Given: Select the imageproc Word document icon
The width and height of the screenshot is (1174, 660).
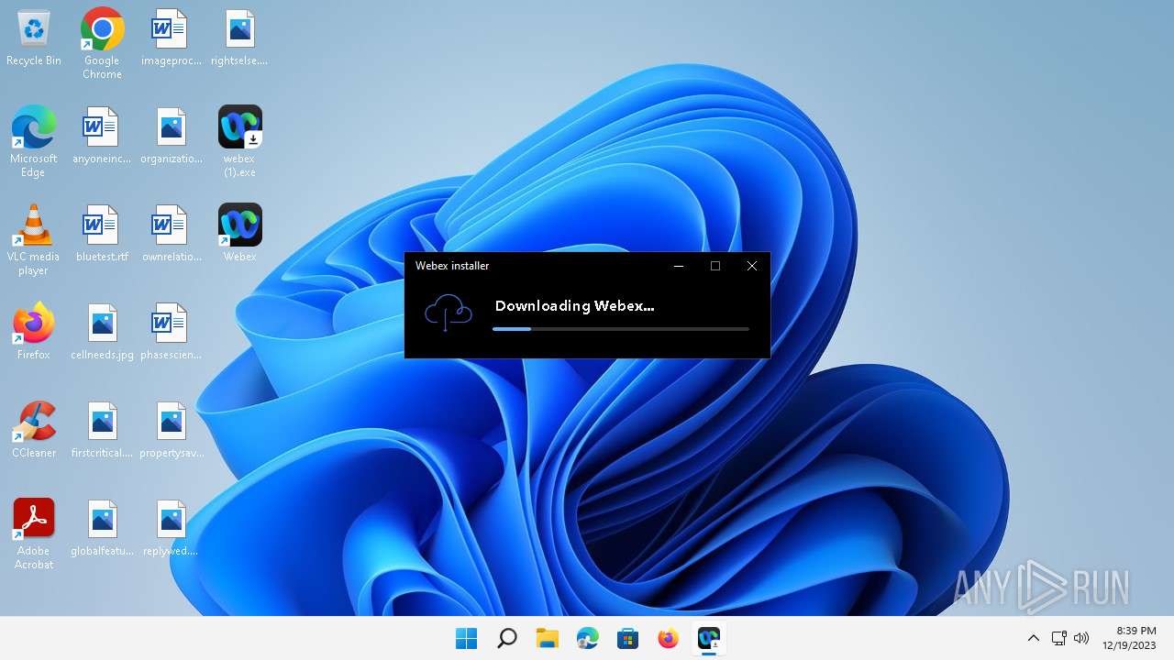Looking at the screenshot, I should (171, 39).
